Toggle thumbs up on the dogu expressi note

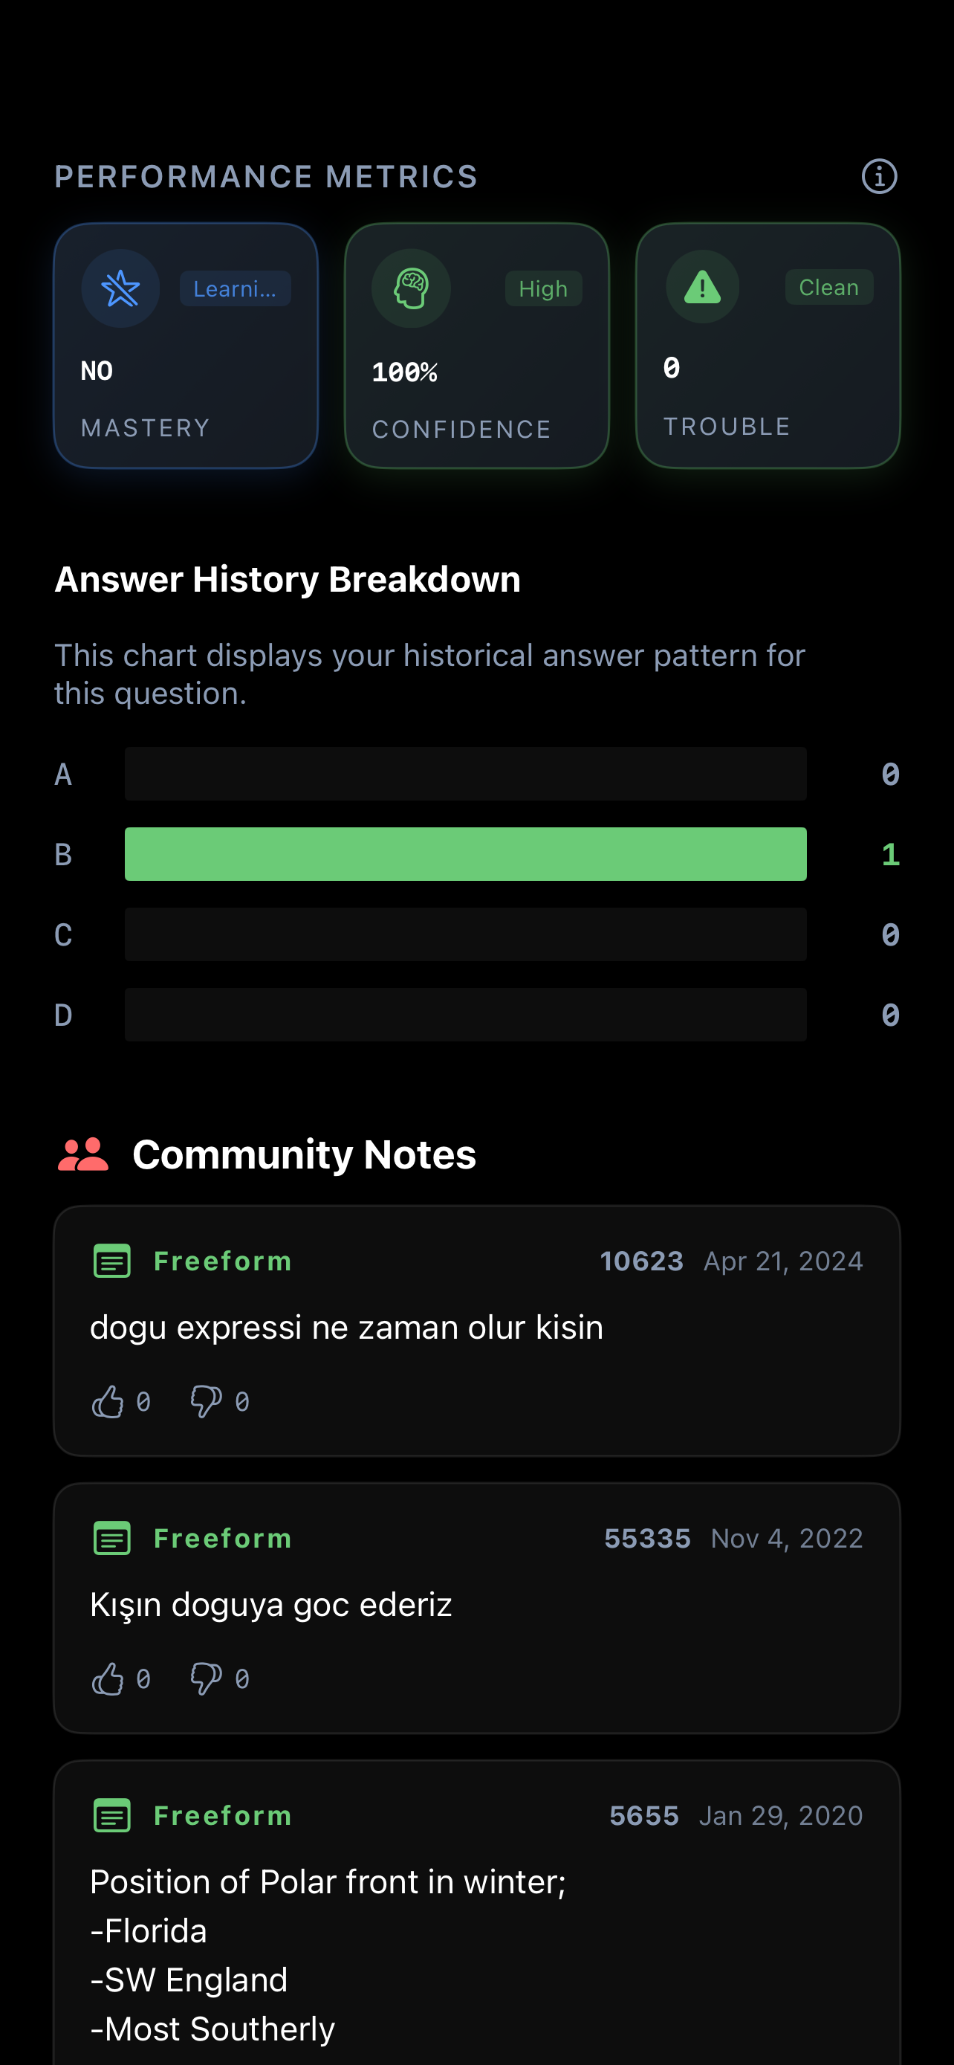coord(108,1401)
